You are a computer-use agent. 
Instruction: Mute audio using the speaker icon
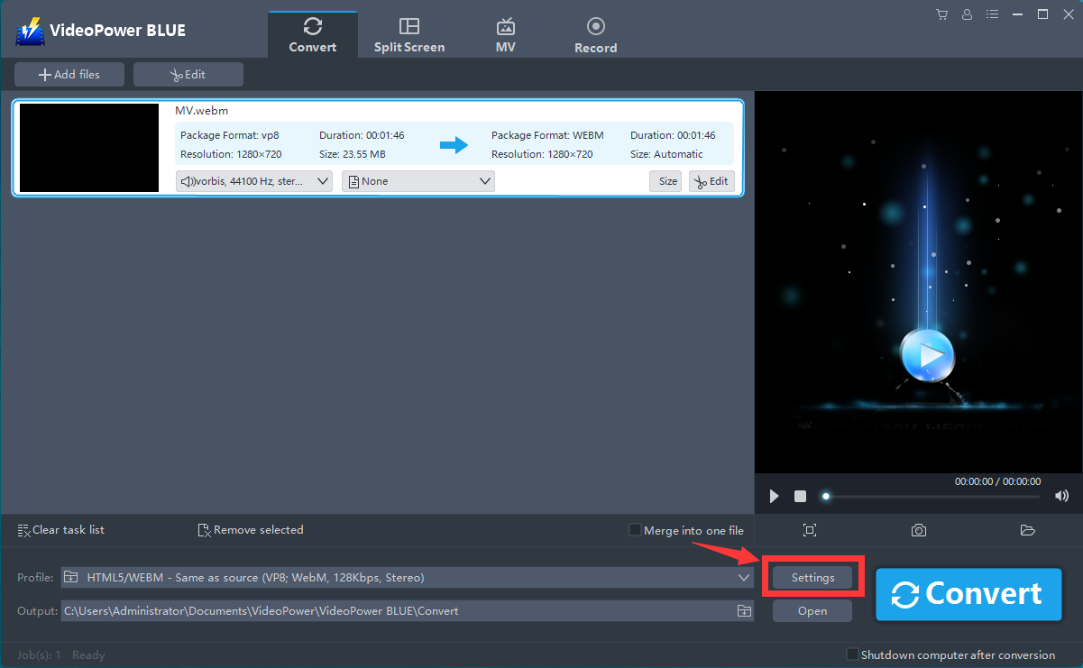point(1061,496)
